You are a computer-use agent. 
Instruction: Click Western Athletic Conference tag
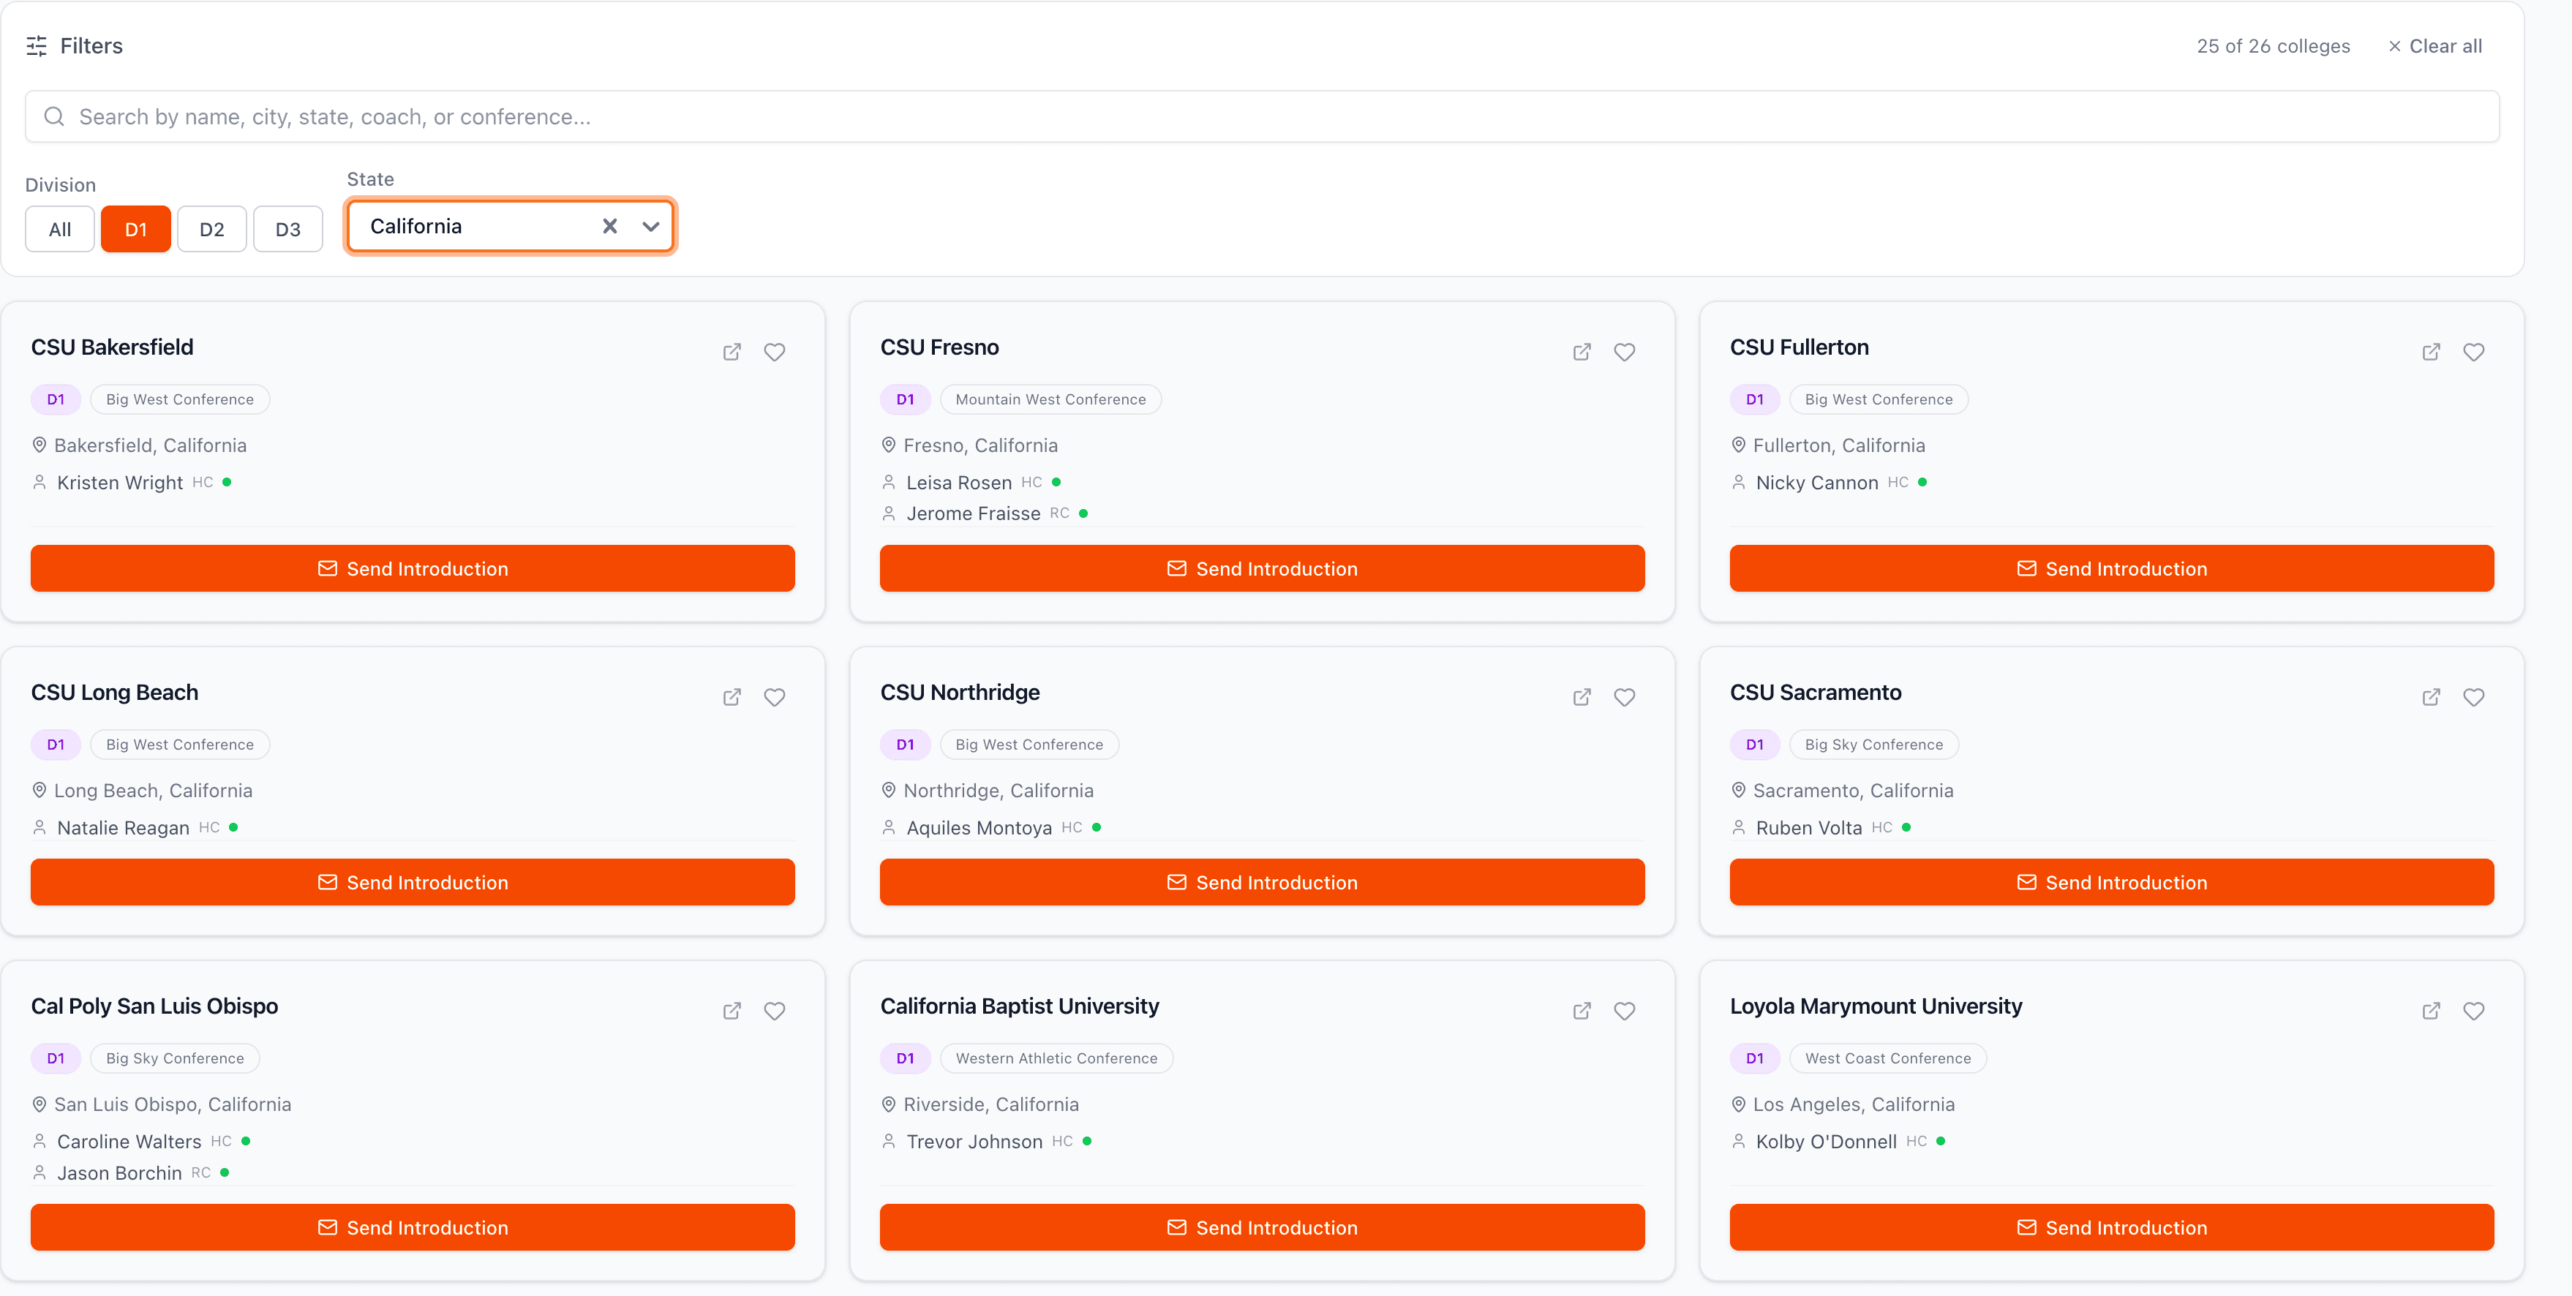tap(1056, 1058)
